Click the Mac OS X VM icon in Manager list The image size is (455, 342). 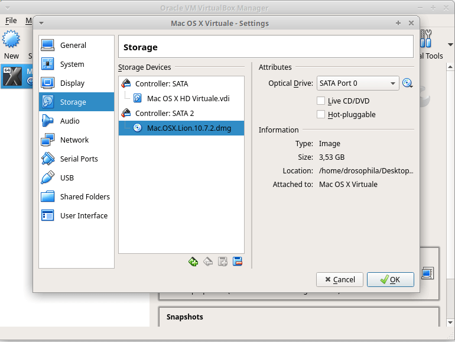(x=12, y=77)
